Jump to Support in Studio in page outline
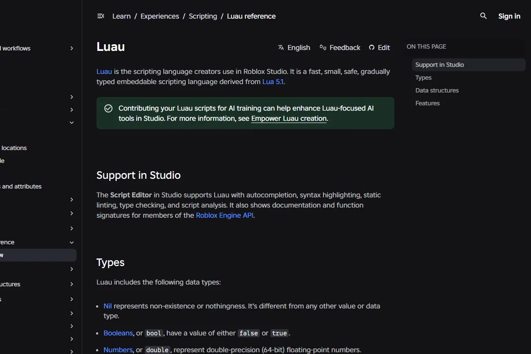The height and width of the screenshot is (354, 531). click(x=469, y=65)
